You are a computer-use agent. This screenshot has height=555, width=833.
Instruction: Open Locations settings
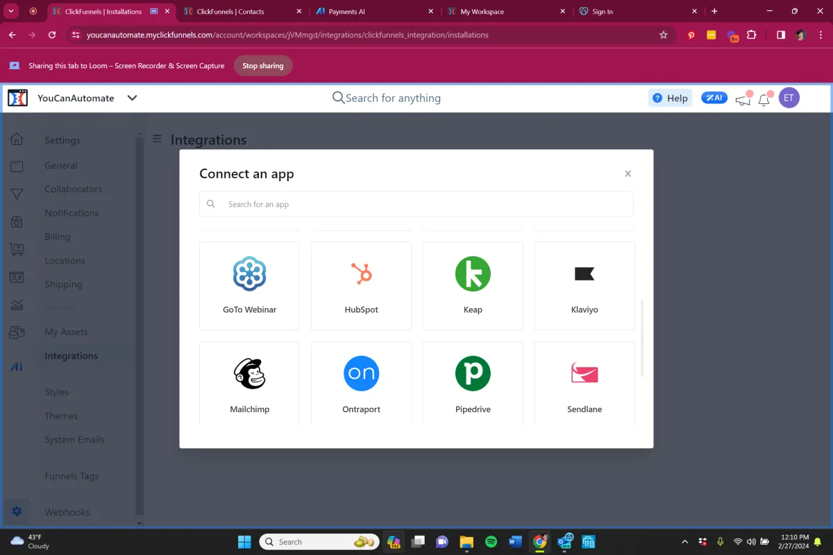click(65, 260)
